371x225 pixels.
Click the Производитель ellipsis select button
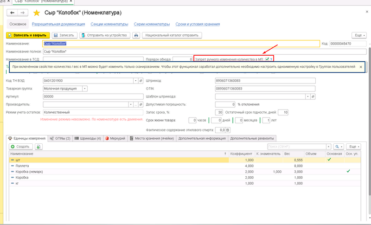[x=136, y=104]
